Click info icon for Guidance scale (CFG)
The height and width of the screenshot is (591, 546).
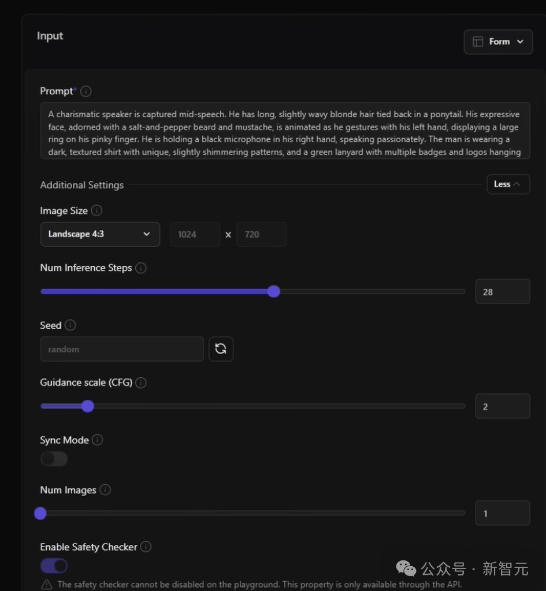point(141,382)
